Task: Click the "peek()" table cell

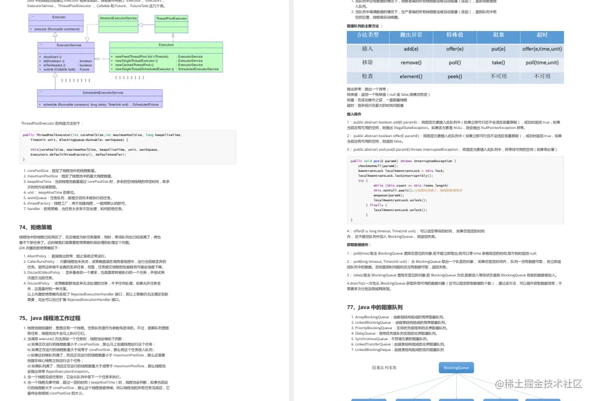Action: 455,77
